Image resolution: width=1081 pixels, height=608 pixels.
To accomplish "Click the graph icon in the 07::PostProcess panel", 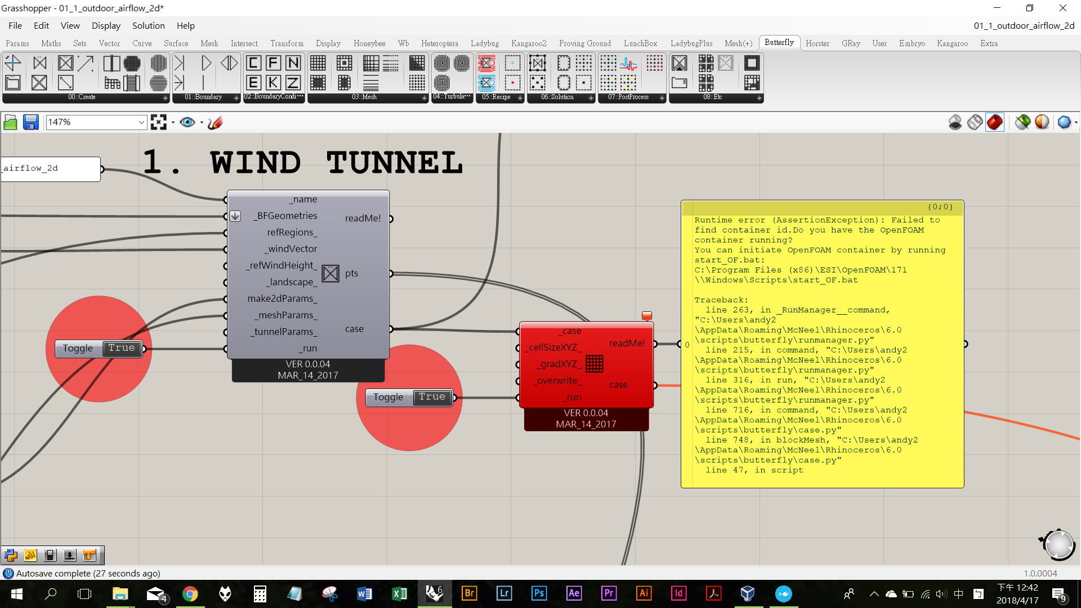I will tap(628, 64).
